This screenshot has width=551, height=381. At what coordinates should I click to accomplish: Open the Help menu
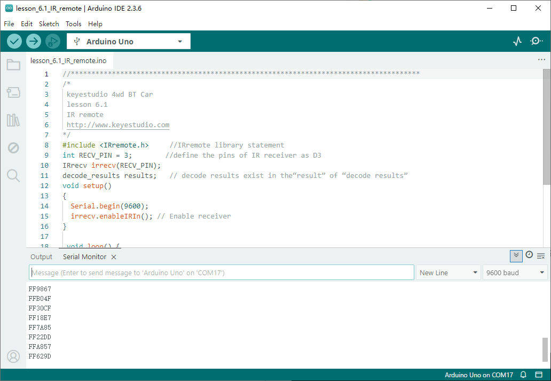click(95, 24)
